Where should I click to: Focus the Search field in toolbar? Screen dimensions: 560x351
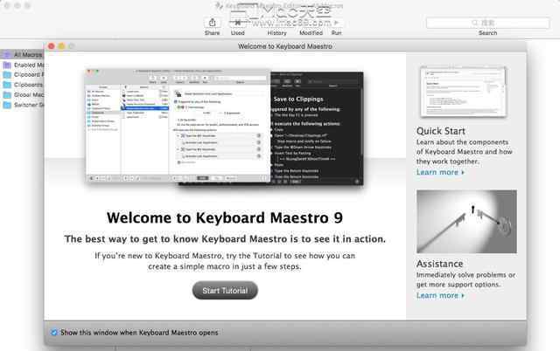pos(487,23)
